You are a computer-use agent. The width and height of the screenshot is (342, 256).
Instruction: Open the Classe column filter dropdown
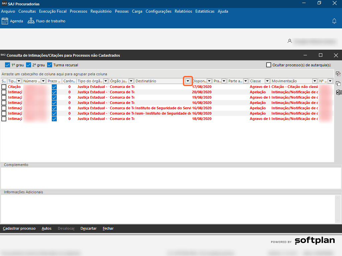point(267,81)
